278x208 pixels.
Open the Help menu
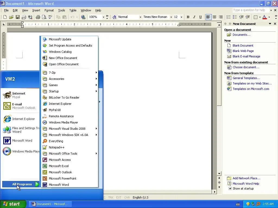tap(98, 10)
